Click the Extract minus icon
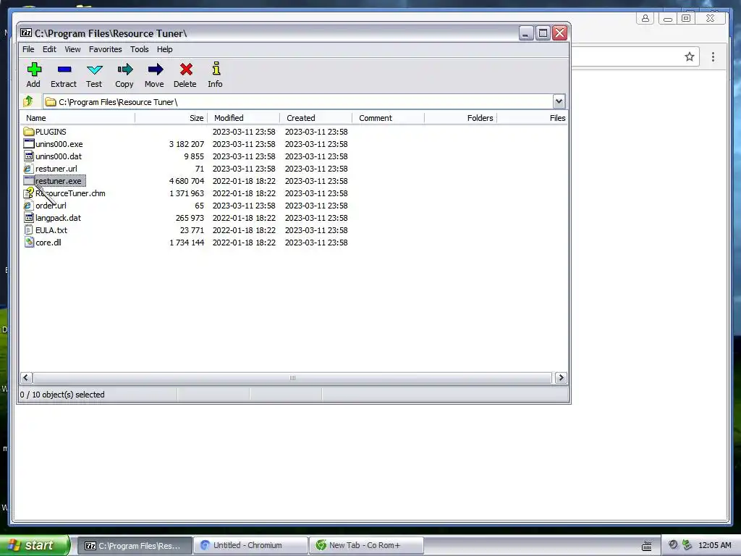Image resolution: width=741 pixels, height=556 pixels. tap(64, 69)
